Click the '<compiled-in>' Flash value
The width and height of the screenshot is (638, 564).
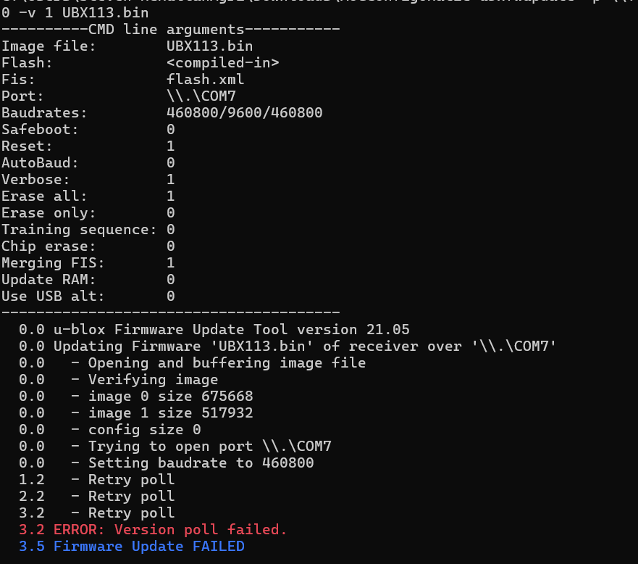(x=222, y=63)
